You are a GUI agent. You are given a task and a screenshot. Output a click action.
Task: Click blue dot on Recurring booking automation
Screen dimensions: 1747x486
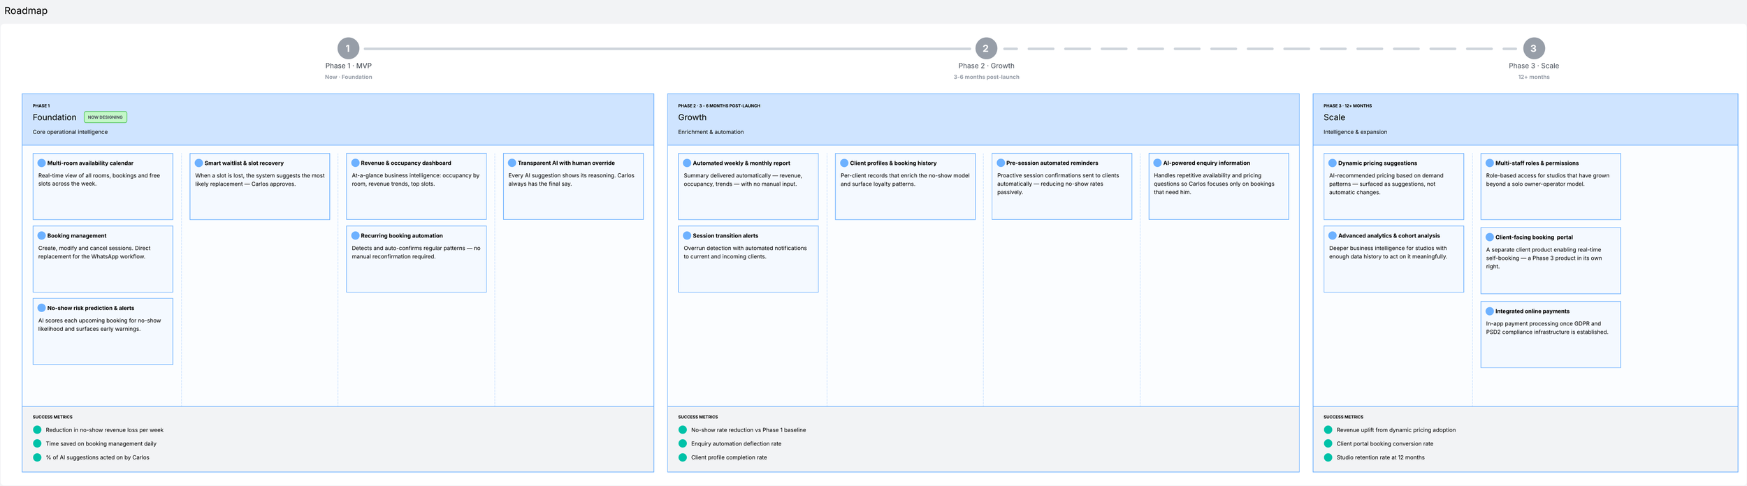pos(355,235)
